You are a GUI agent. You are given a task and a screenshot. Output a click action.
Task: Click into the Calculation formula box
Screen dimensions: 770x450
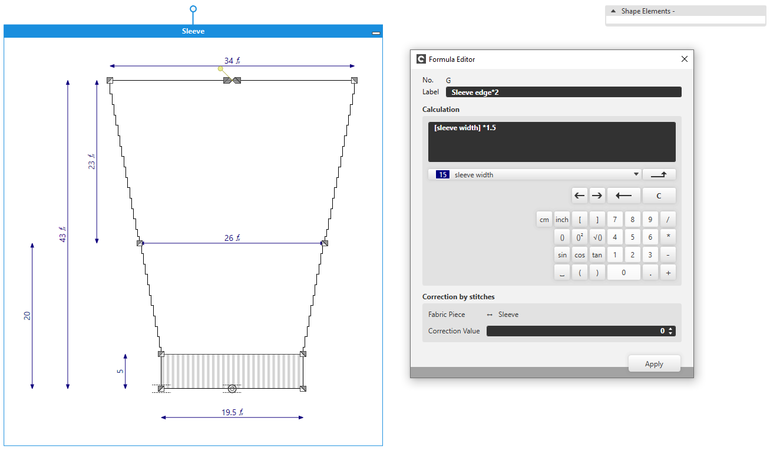[x=551, y=142]
